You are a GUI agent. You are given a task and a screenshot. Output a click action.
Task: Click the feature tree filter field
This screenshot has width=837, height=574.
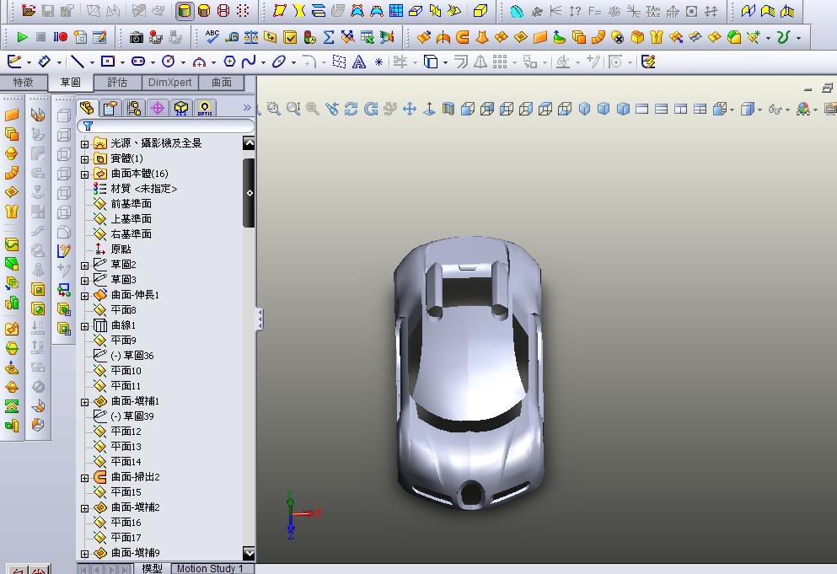click(166, 126)
